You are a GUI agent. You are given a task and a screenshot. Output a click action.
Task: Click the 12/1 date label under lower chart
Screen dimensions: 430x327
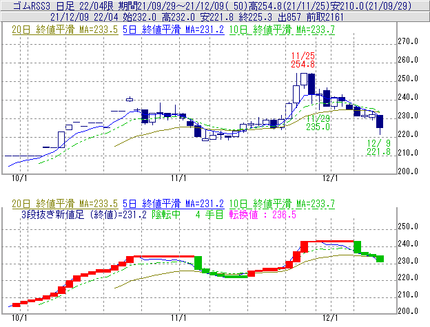tap(330, 318)
